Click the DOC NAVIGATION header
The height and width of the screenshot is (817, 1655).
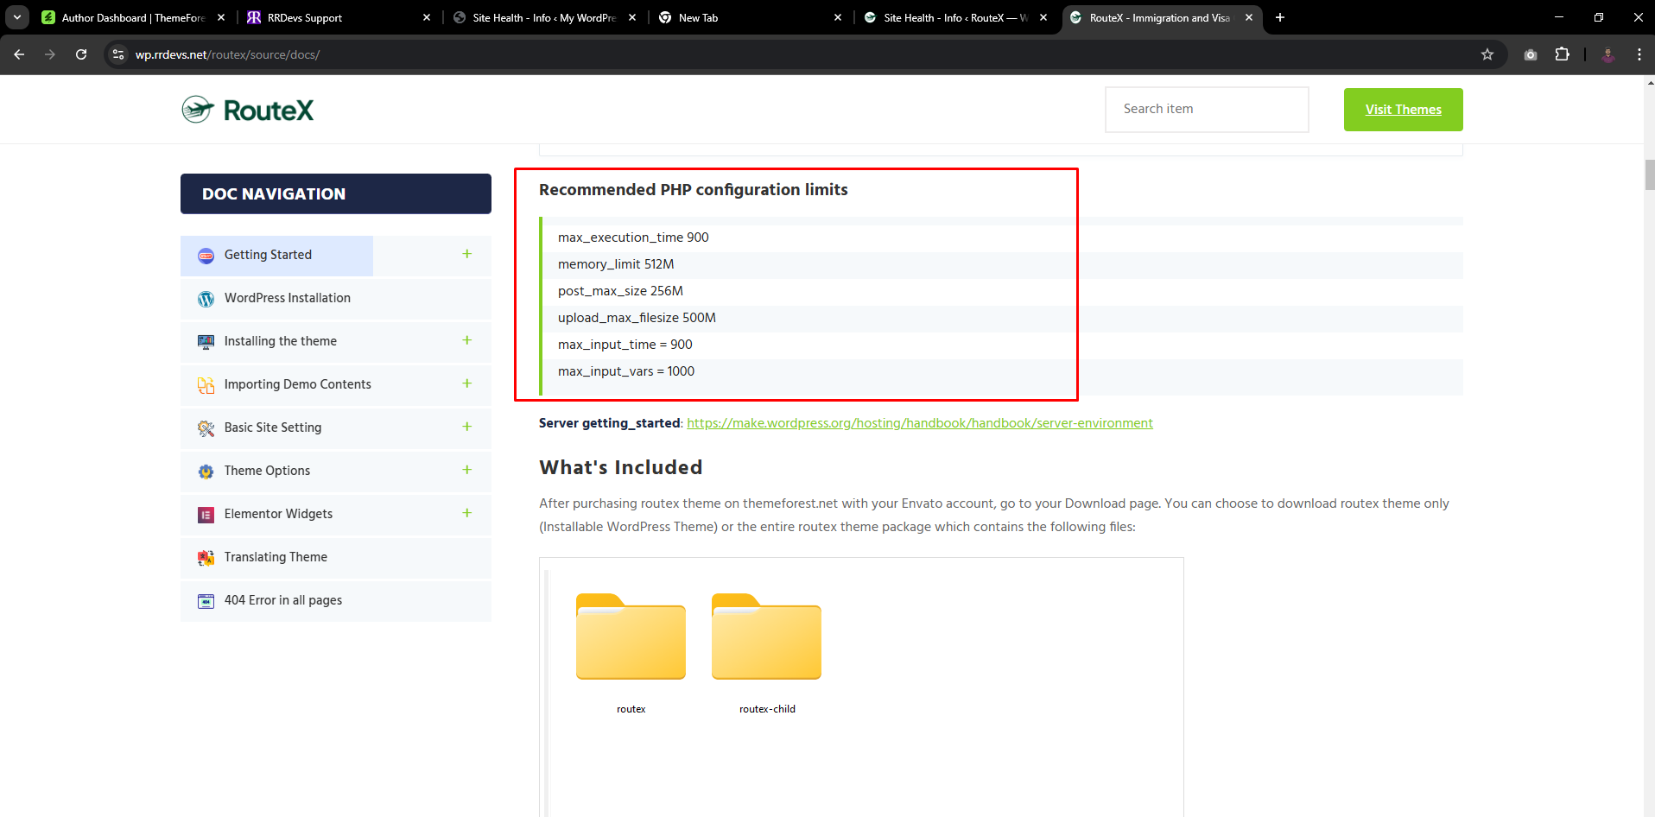pos(336,193)
